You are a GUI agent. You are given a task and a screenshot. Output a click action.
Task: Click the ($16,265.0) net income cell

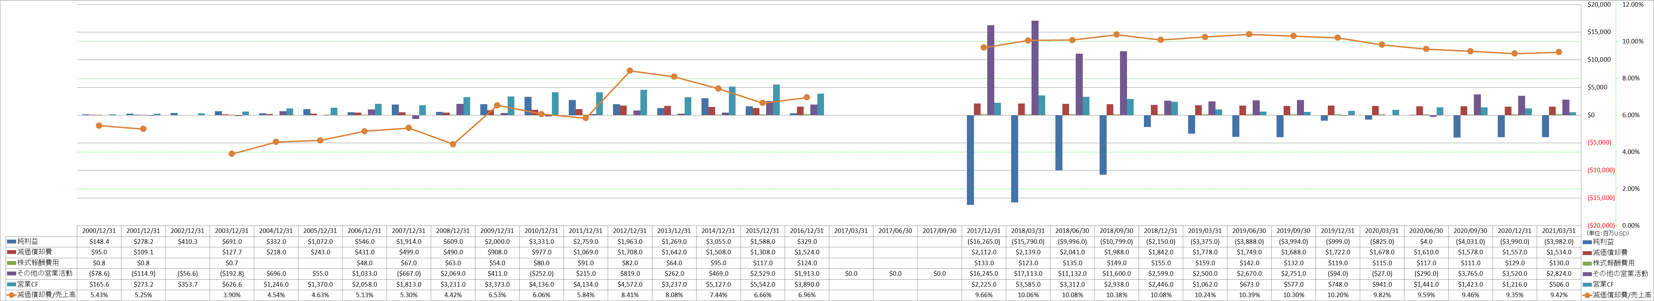click(984, 242)
